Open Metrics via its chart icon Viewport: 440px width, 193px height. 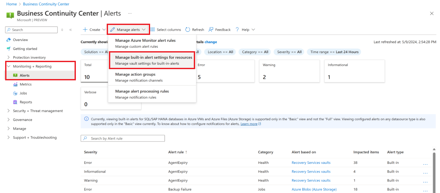15,84
